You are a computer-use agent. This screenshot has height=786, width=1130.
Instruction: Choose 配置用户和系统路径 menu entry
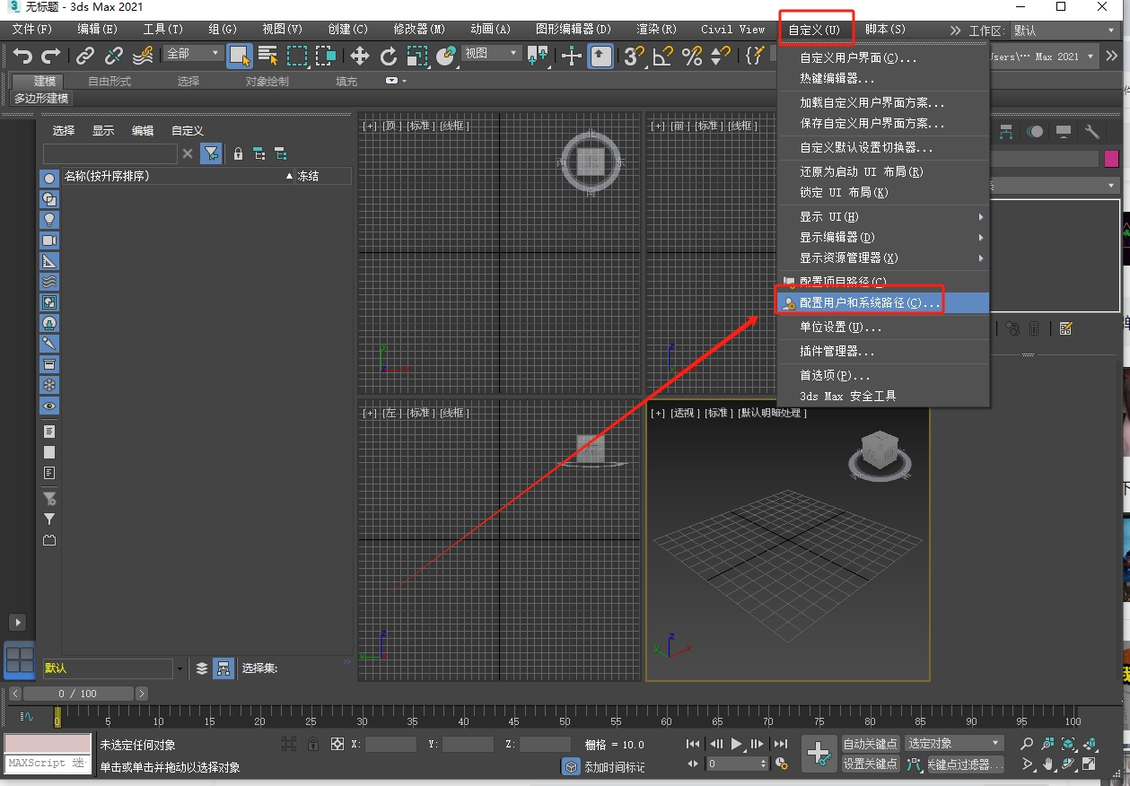883,303
